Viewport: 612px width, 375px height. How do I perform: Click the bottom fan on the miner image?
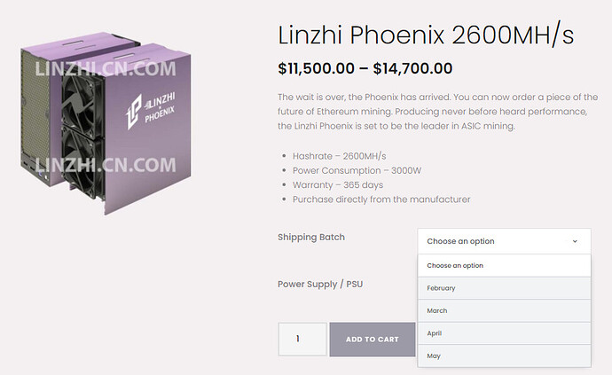click(83, 160)
